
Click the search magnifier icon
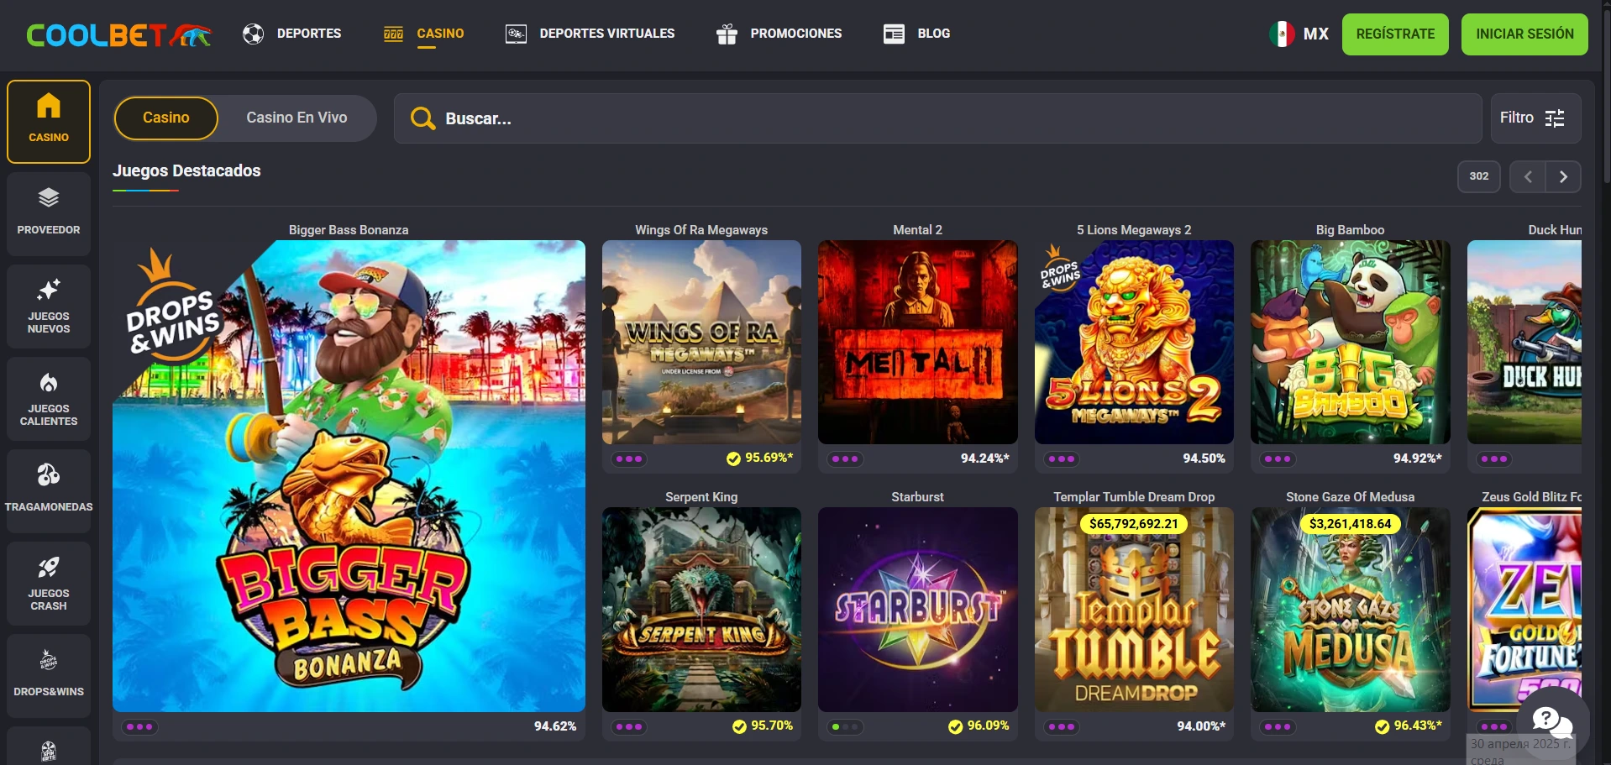[x=422, y=118]
